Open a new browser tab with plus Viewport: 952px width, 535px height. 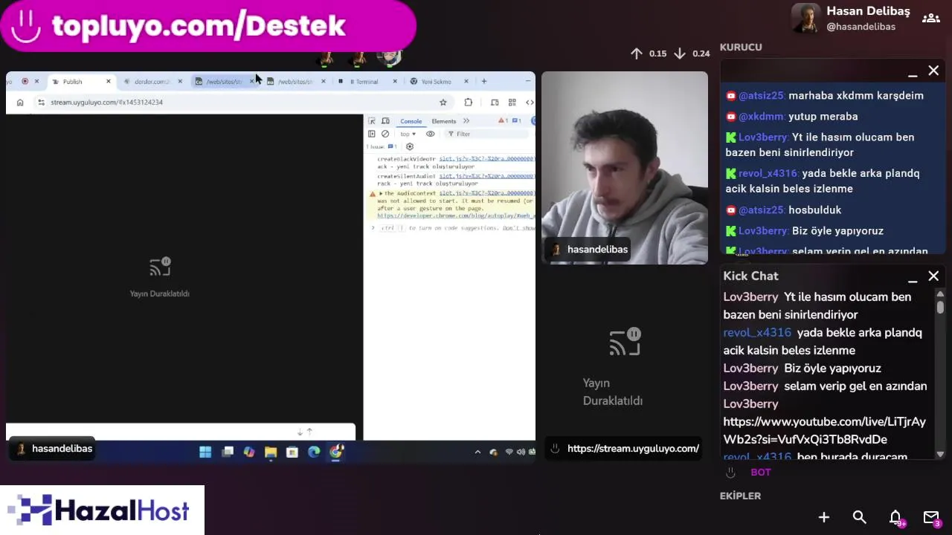point(484,81)
